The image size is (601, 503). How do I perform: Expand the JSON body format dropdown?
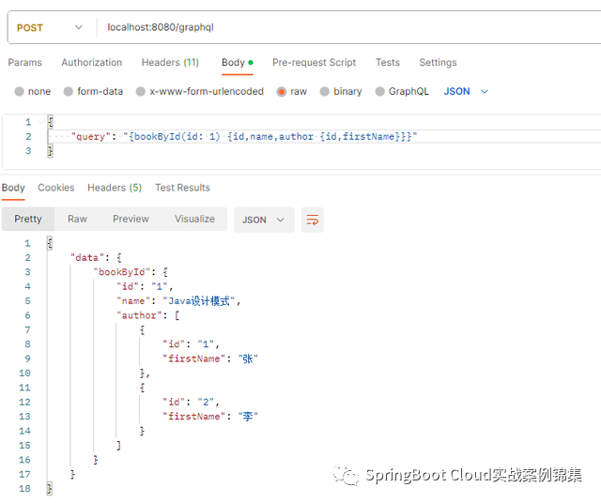(x=467, y=92)
